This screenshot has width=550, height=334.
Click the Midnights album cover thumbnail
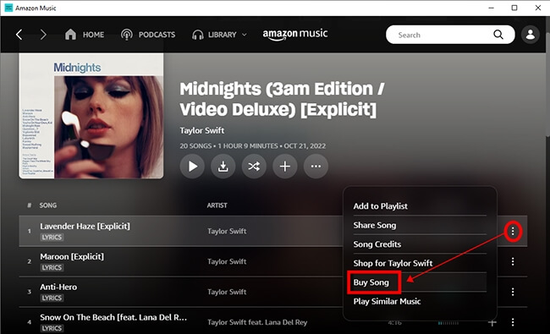[91, 116]
